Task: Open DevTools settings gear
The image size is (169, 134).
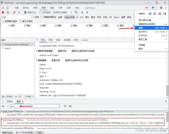Action: pos(161,8)
